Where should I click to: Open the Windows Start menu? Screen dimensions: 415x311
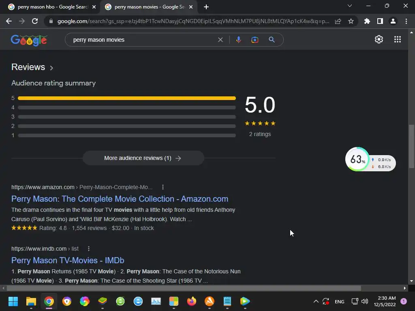13,301
